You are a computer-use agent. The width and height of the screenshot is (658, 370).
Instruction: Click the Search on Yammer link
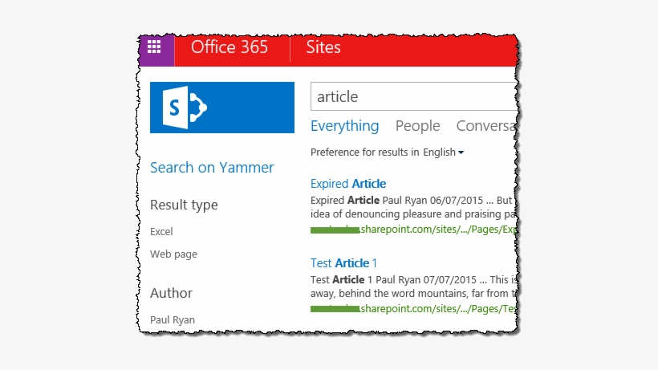coord(212,168)
